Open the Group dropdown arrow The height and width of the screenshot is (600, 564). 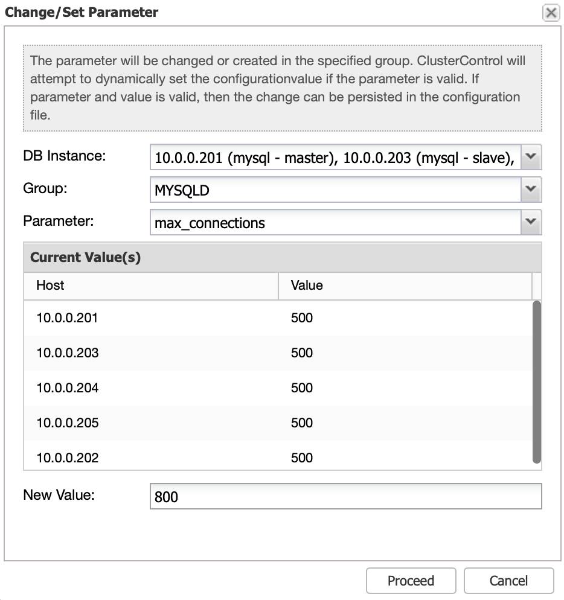tap(531, 190)
